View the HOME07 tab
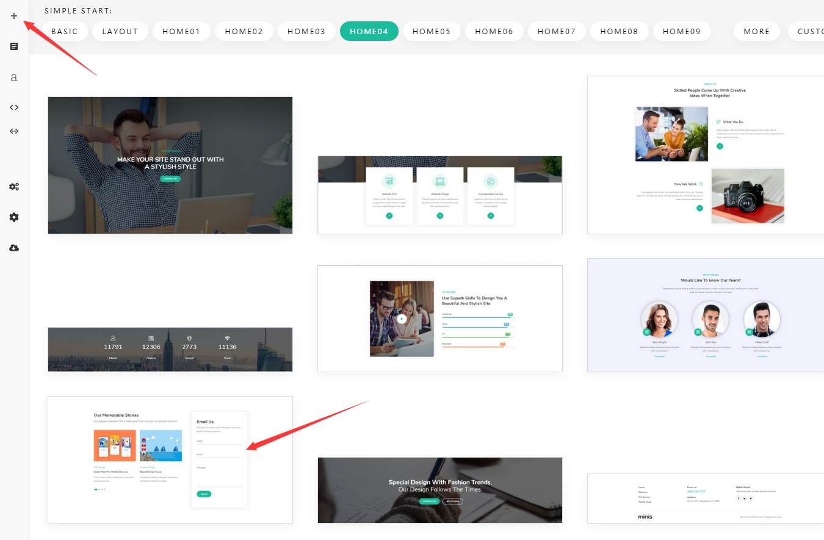 point(557,31)
